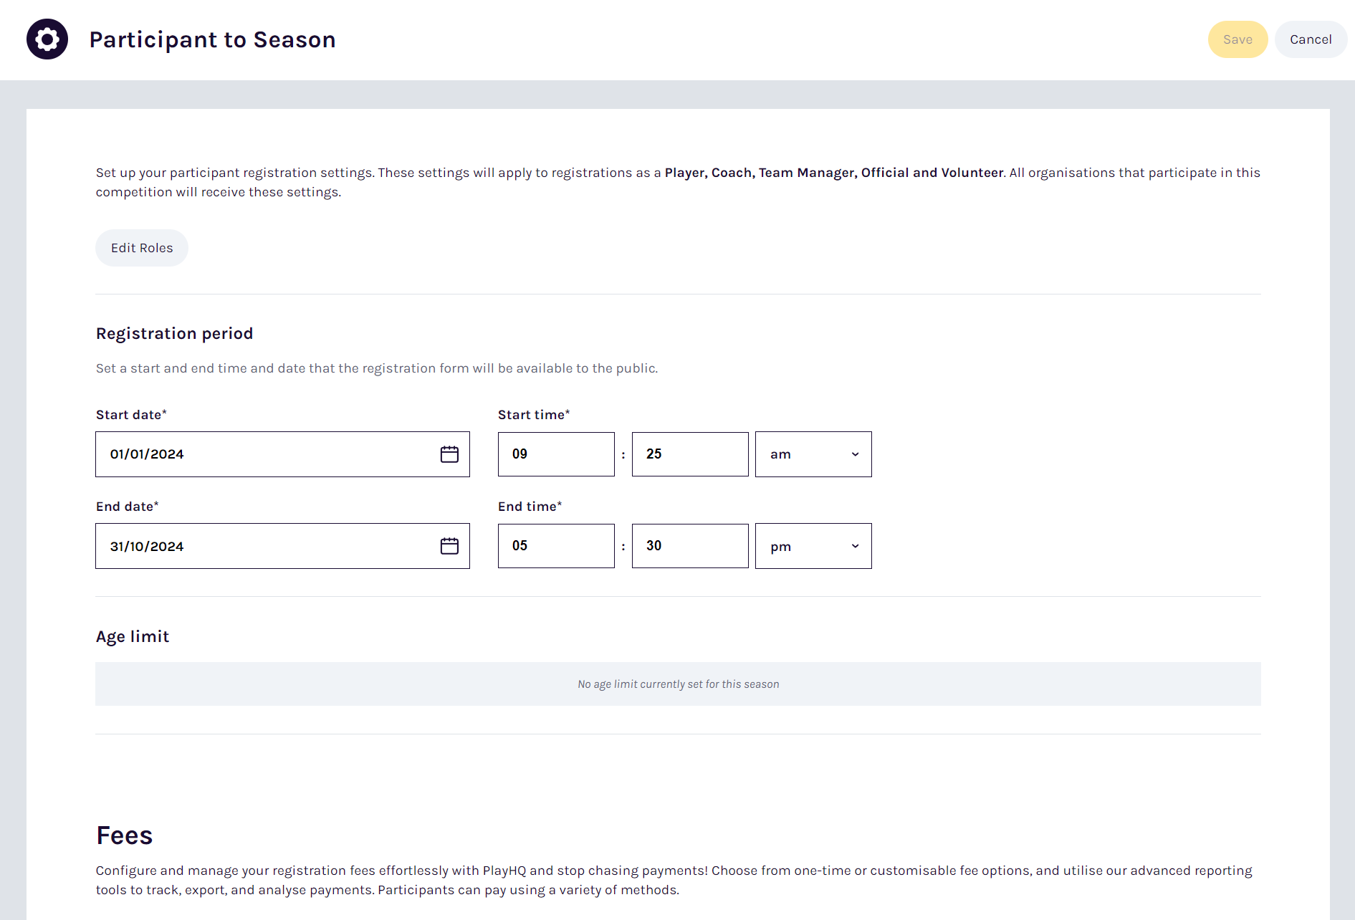Click the end hour field showing 05
The width and height of the screenshot is (1355, 920).
(x=556, y=545)
